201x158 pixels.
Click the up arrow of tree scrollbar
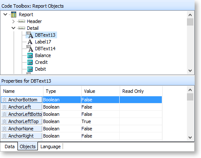[190, 15]
